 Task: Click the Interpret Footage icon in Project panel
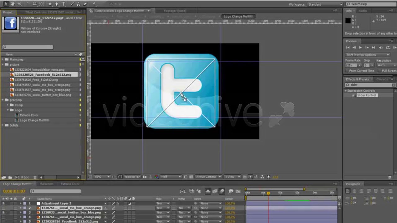pyautogui.click(x=4, y=177)
